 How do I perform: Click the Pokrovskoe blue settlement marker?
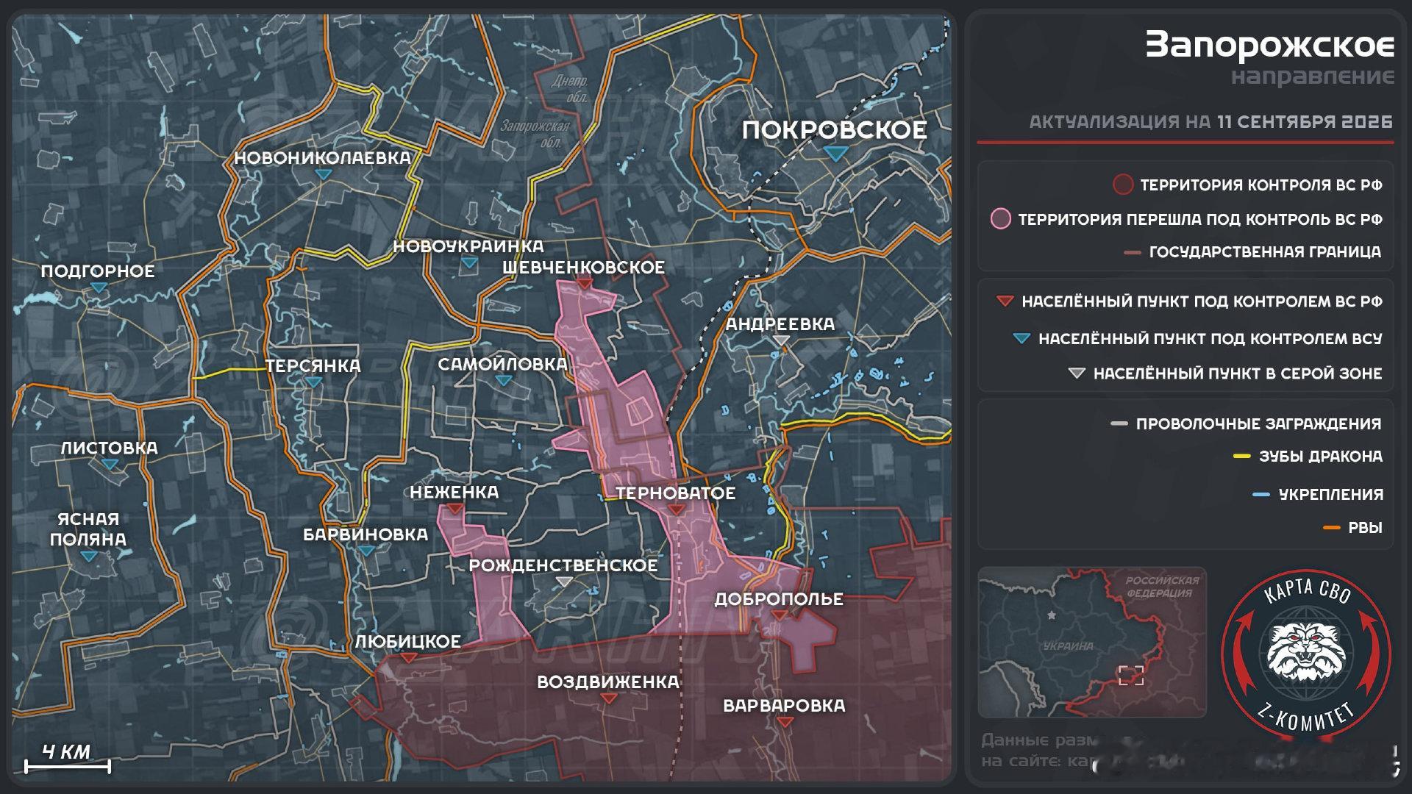click(836, 154)
